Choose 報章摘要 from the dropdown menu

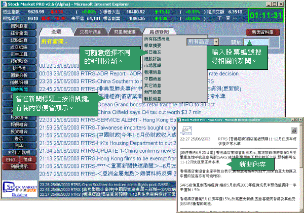pyautogui.click(x=153, y=46)
